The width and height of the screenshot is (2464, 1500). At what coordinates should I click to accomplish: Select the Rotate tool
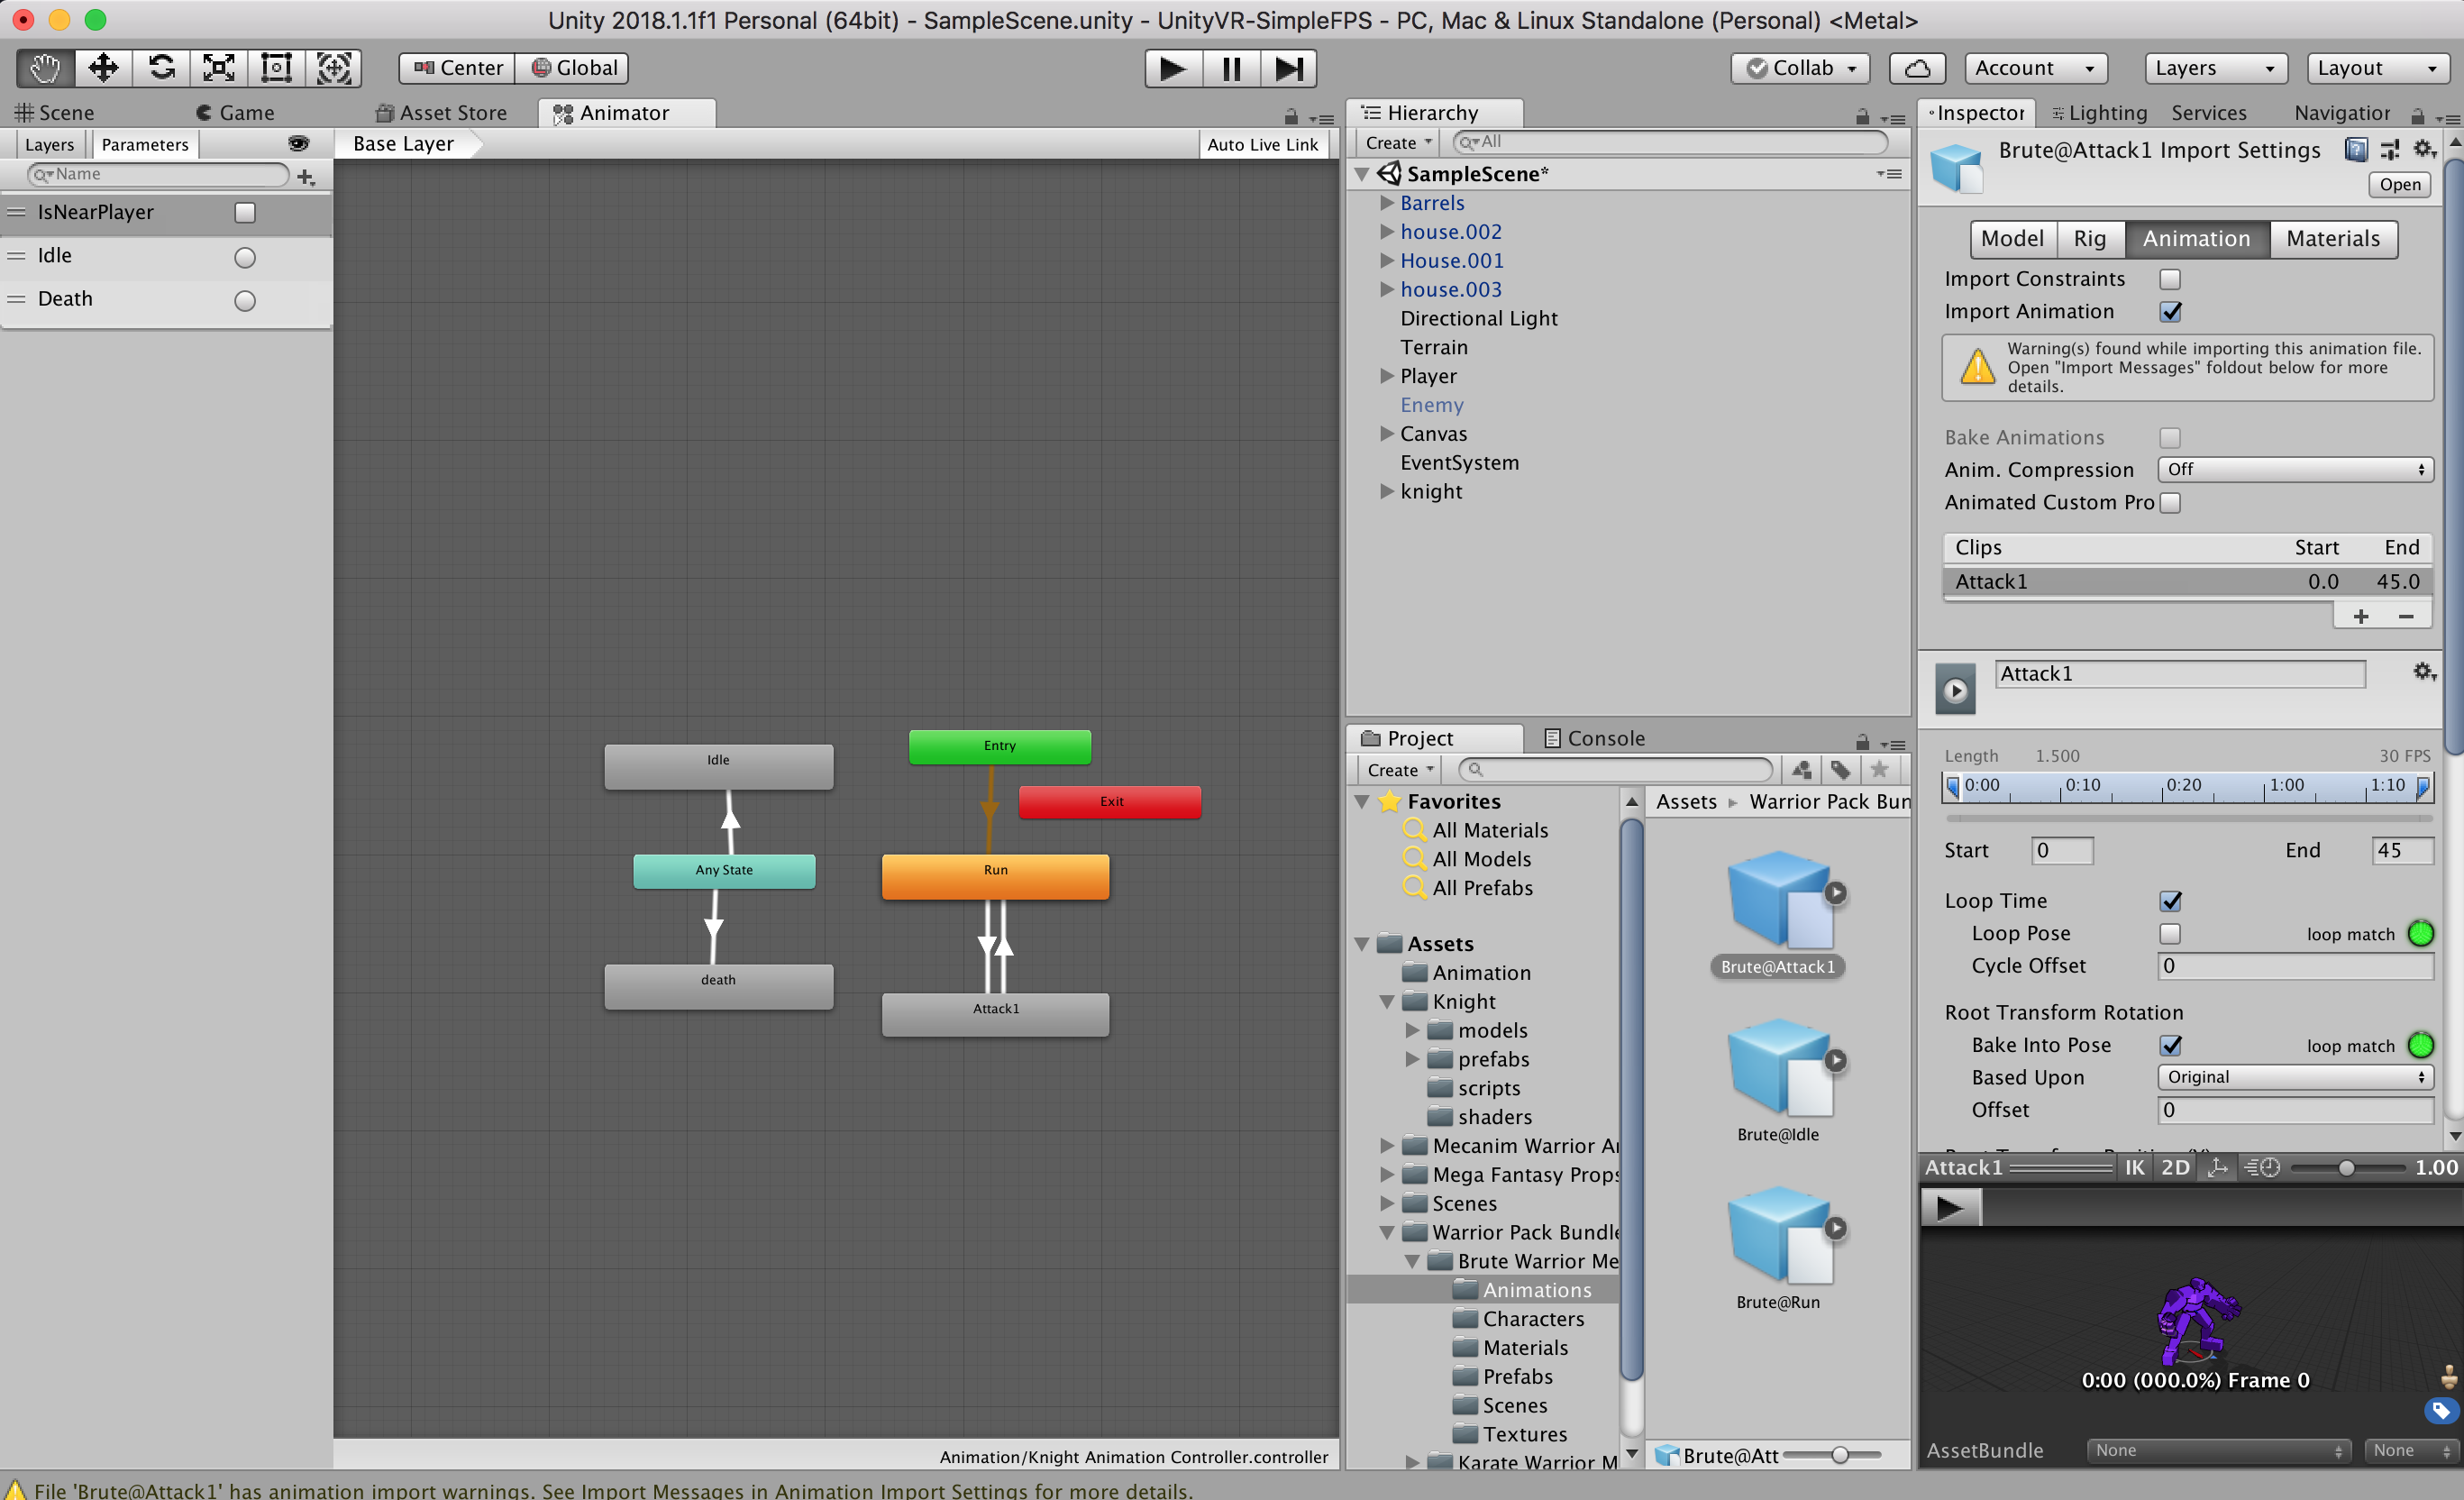[161, 68]
